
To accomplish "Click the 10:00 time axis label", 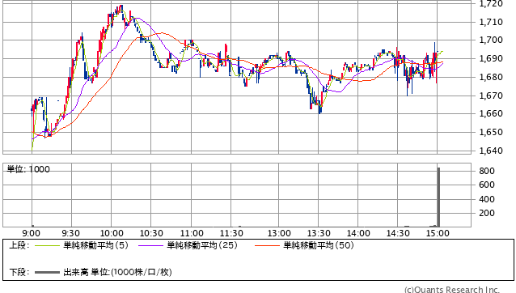I will point(112,233).
